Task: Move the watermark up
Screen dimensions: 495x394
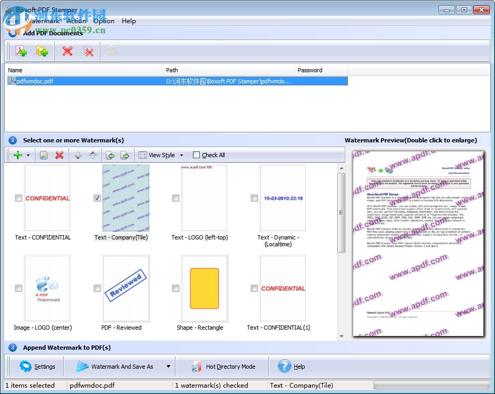Action: tap(93, 155)
